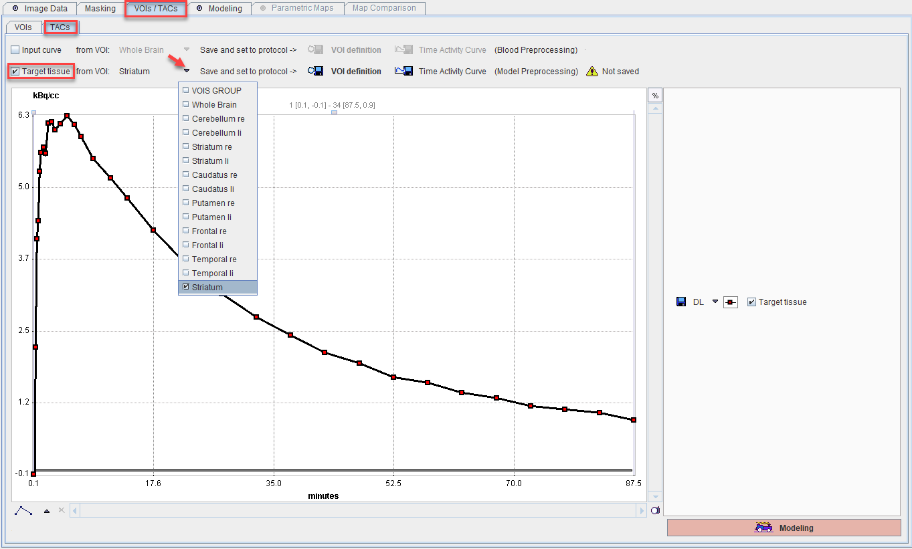
Task: Select Caudatus re list entry
Action: (217, 175)
